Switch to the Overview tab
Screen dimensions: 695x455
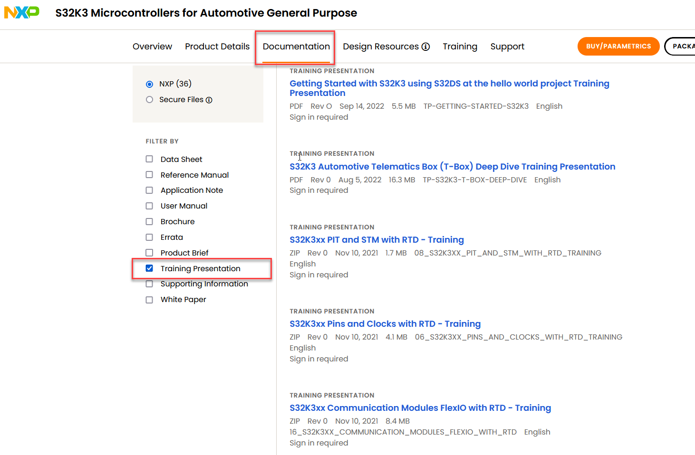tap(152, 47)
